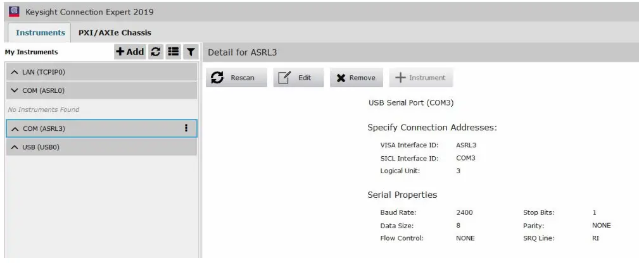Image resolution: width=639 pixels, height=263 pixels.
Task: Open the instrument filter funnel icon
Action: (x=189, y=52)
